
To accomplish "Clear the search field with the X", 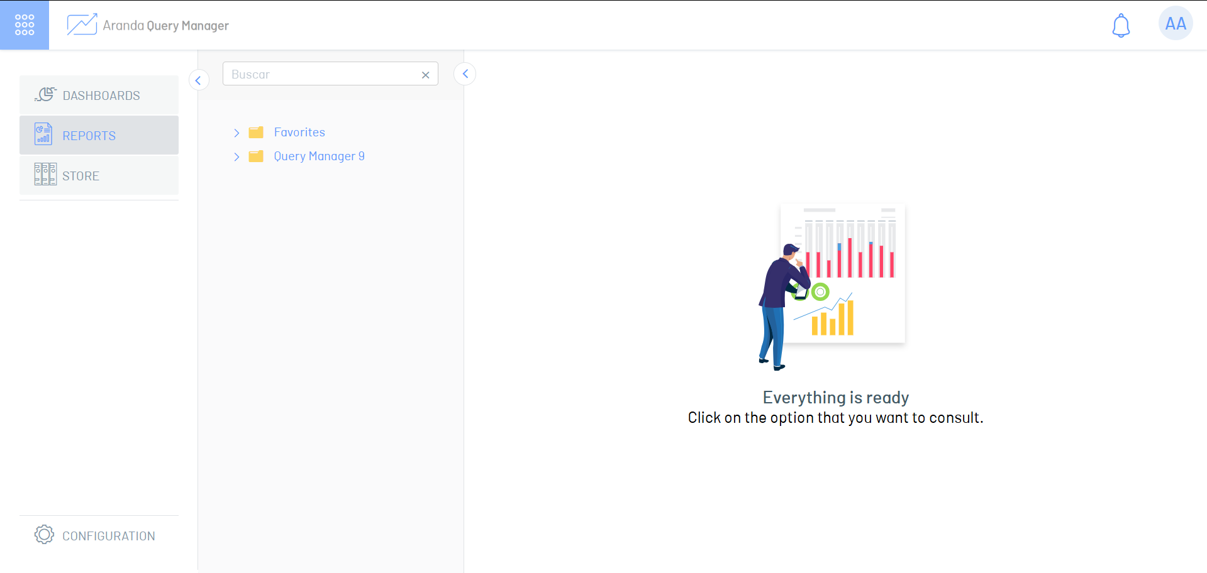I will (x=425, y=75).
